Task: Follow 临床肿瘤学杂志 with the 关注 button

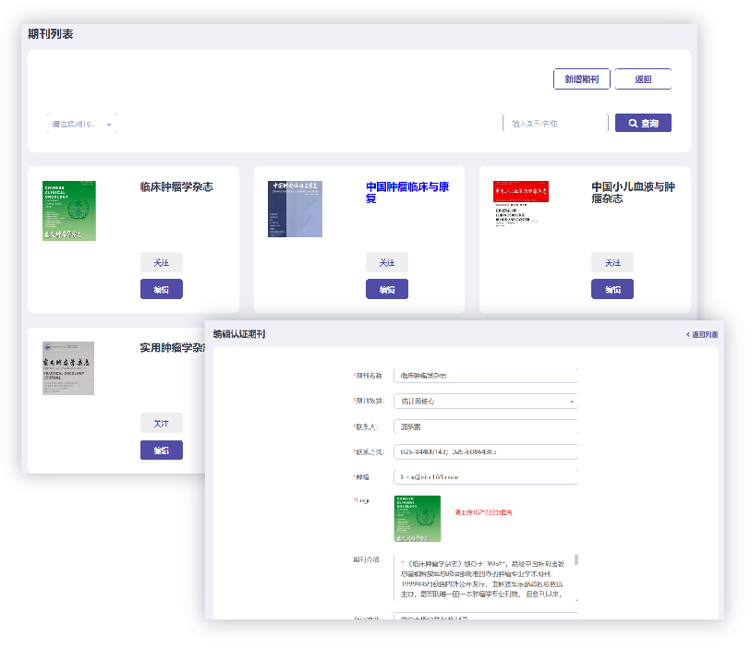Action: 162,262
